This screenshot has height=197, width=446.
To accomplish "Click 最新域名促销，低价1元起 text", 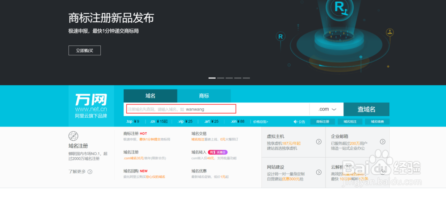I will tap(210, 177).
